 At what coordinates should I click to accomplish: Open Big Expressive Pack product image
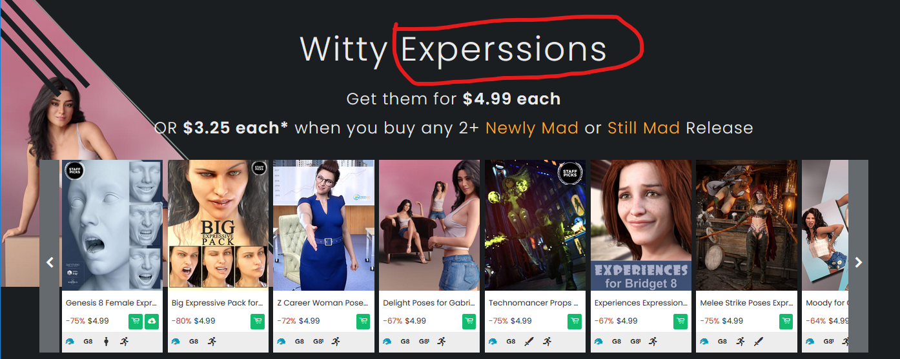218,226
